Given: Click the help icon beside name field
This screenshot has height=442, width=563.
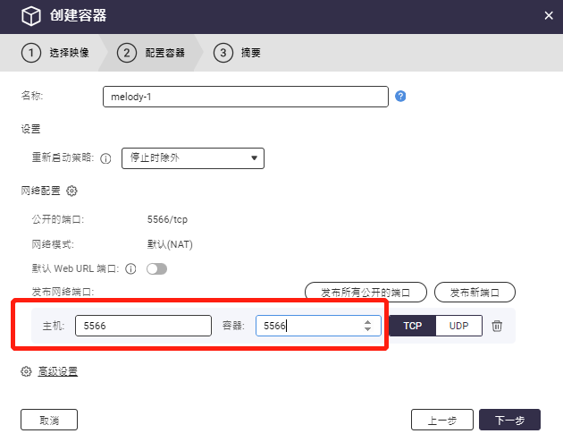Looking at the screenshot, I should pos(400,96).
